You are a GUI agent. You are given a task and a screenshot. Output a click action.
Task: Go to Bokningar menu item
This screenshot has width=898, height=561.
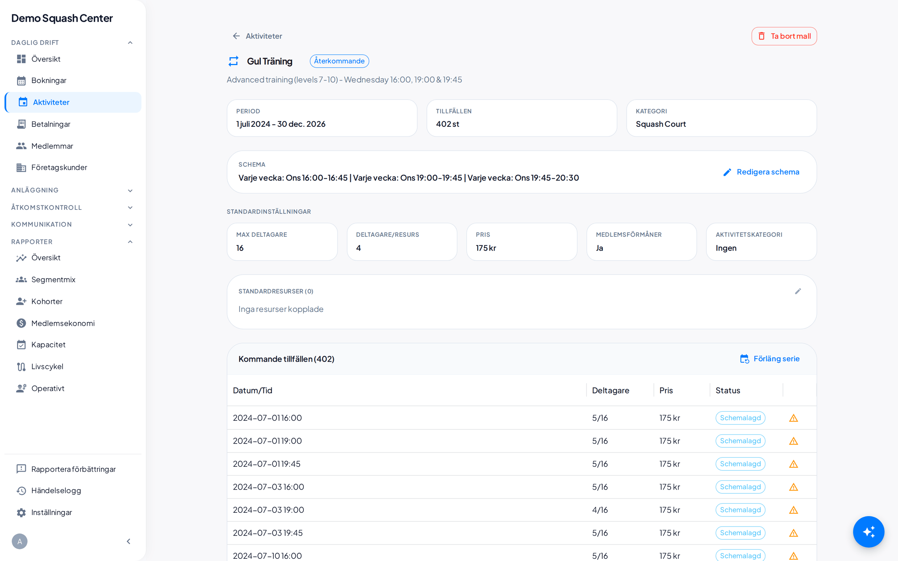[x=73, y=80]
